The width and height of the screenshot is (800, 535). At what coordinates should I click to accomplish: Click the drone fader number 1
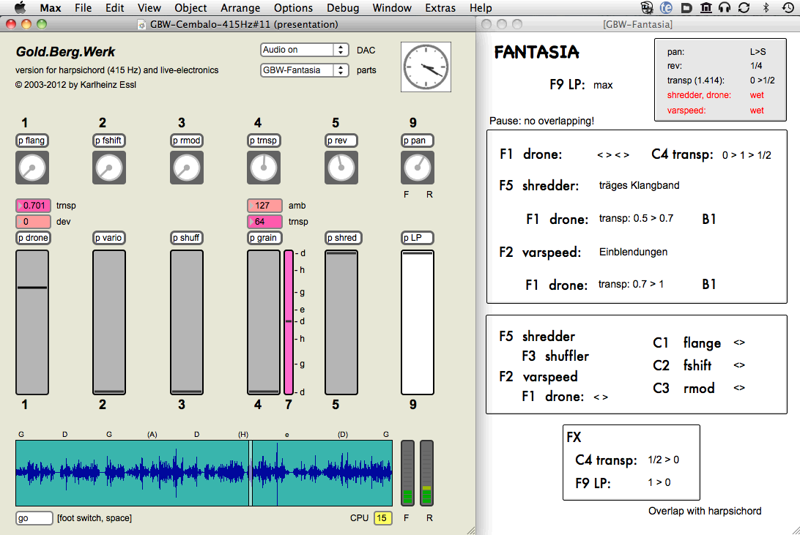point(32,322)
